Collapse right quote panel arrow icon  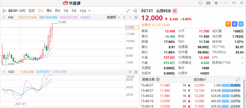[x=135, y=11]
